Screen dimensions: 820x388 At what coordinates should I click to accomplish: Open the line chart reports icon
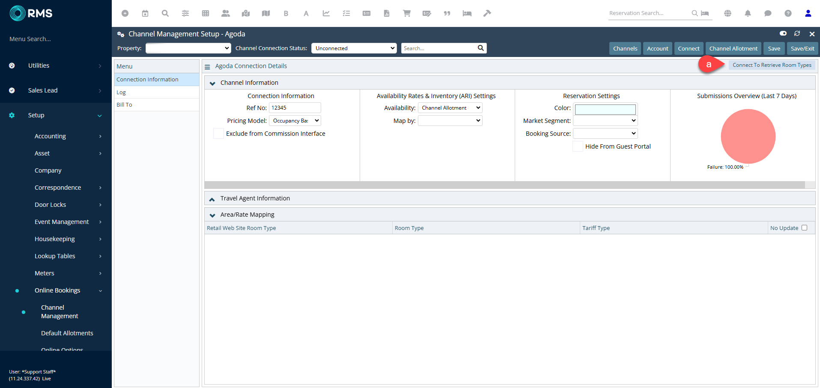point(326,13)
